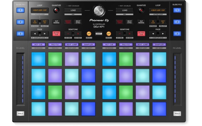Image resolution: width=202 pixels, height=126 pixels.
Task: Toggle the right deck QUANTIZE button
Action: (141, 10)
